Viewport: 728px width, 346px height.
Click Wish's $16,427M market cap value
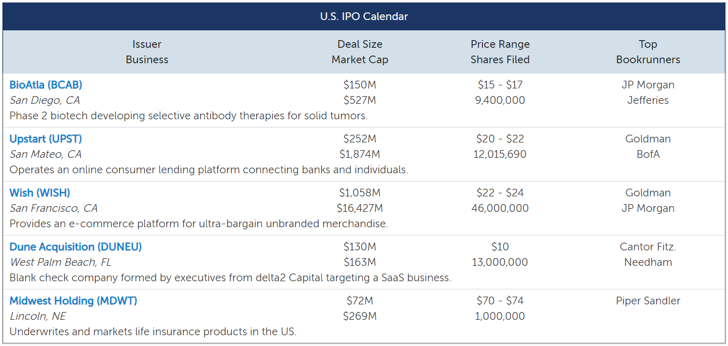point(360,208)
